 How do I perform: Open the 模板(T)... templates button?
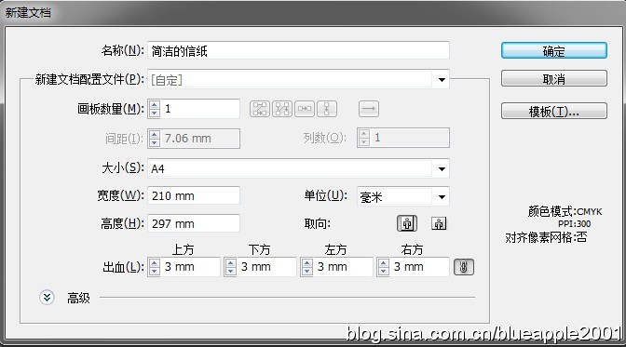click(x=554, y=111)
